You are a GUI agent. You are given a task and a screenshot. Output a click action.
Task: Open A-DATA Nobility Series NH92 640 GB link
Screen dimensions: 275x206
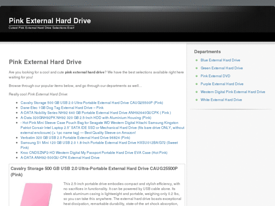96,113
